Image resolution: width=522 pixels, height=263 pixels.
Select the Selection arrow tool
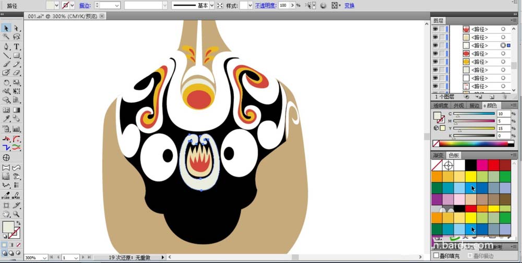(x=6, y=28)
